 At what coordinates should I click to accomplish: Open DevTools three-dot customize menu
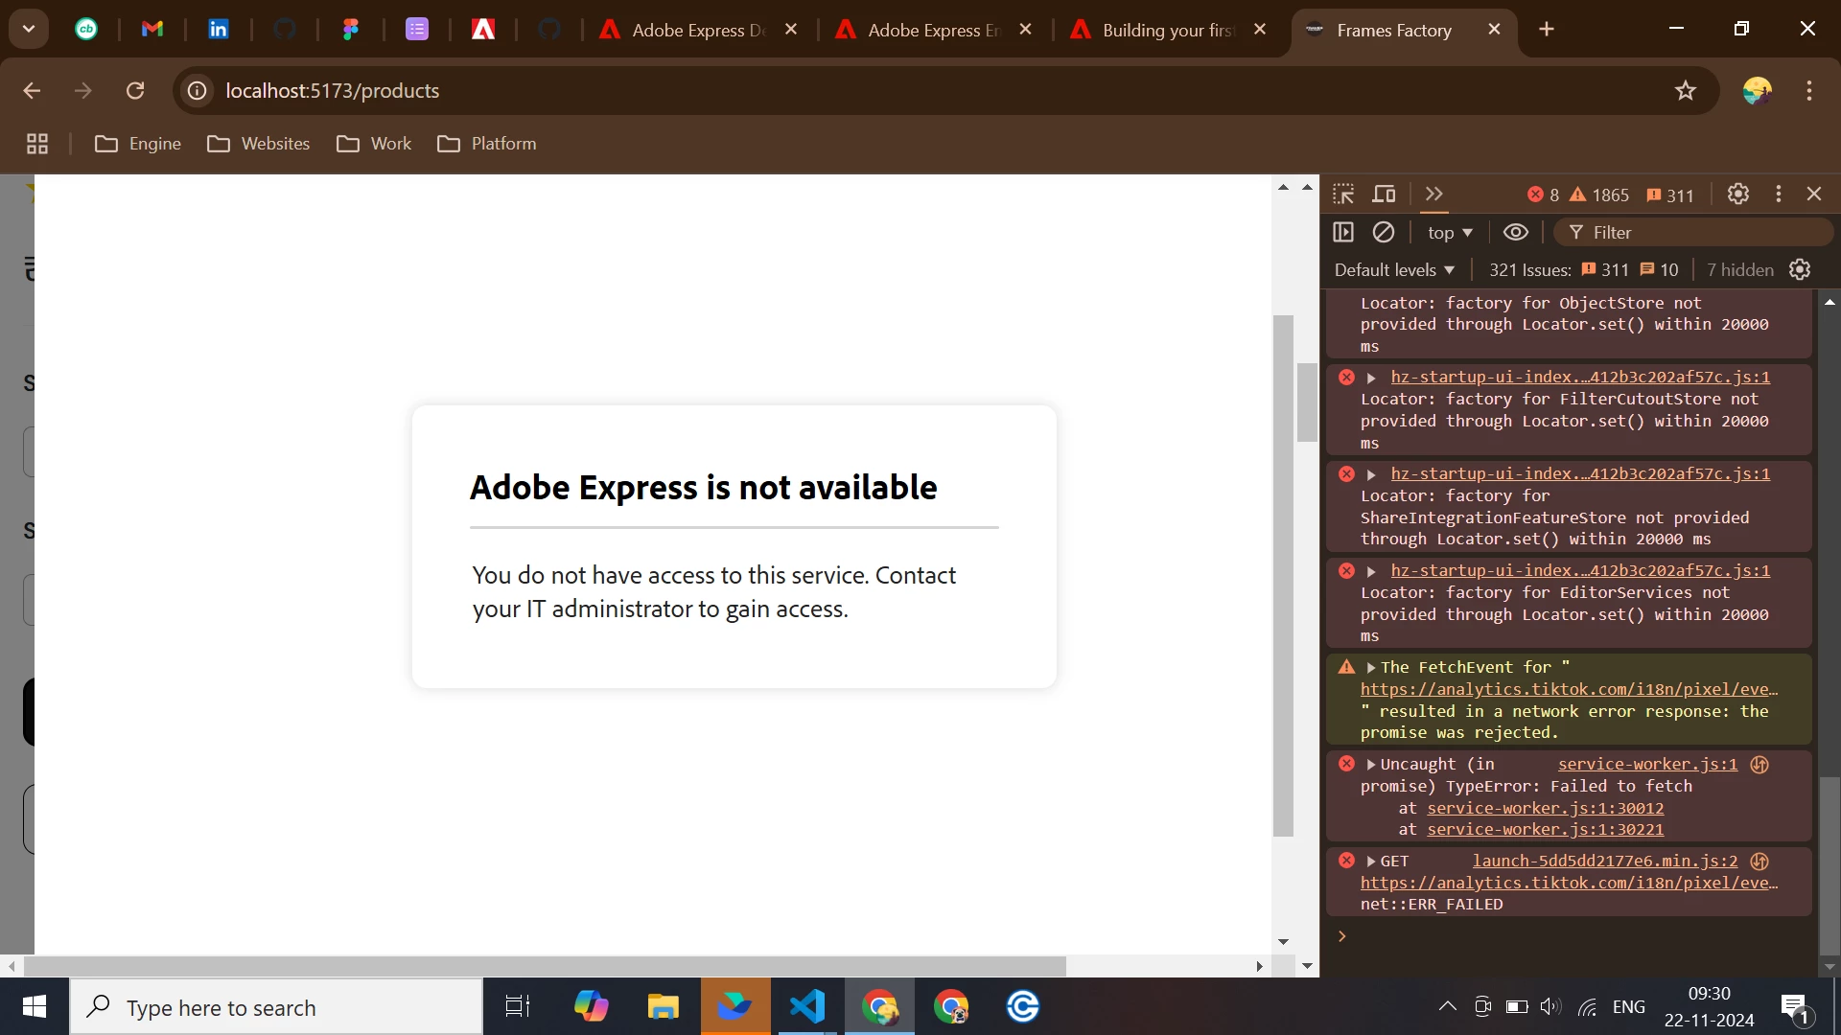click(1779, 195)
